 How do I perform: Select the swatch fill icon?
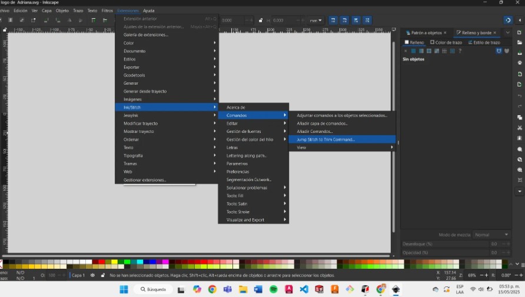click(x=453, y=51)
